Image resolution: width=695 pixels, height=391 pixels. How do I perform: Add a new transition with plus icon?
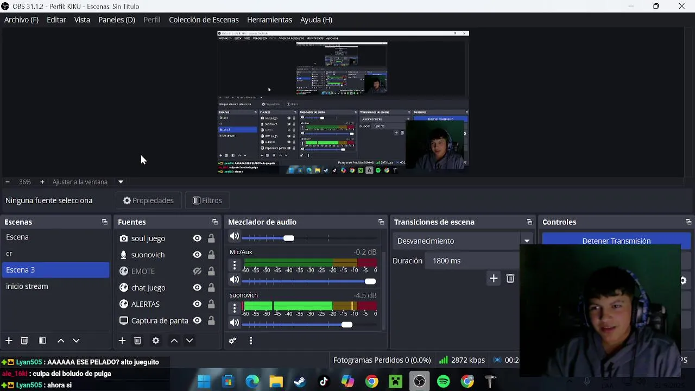494,279
